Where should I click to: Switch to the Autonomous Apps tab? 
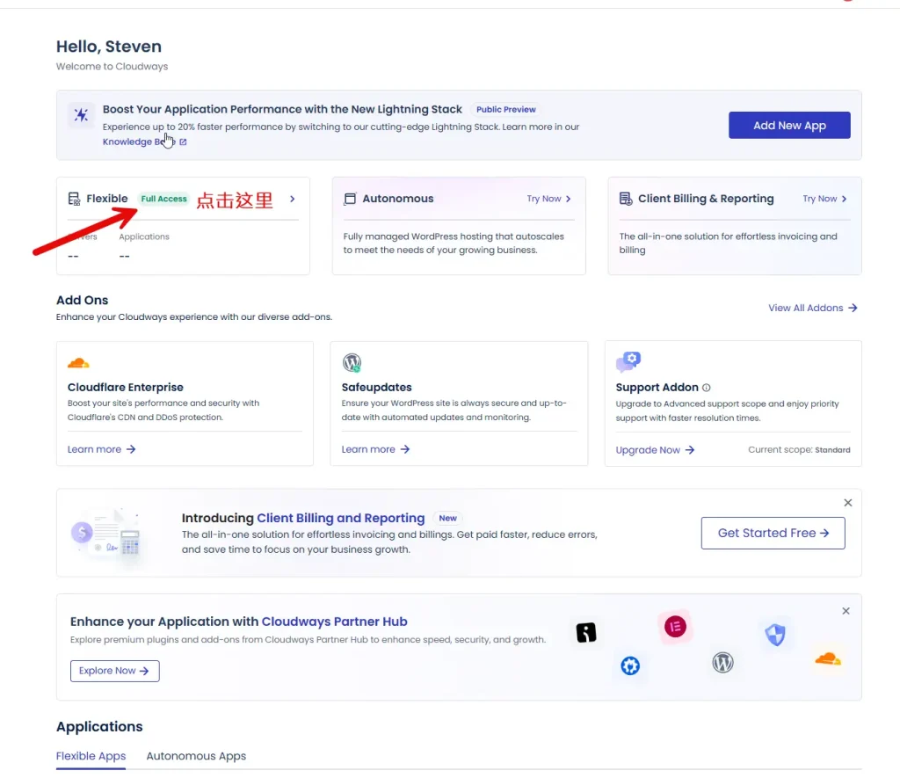click(x=196, y=756)
